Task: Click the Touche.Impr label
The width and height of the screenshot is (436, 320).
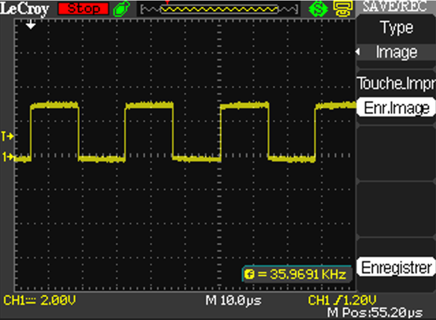Action: point(396,82)
